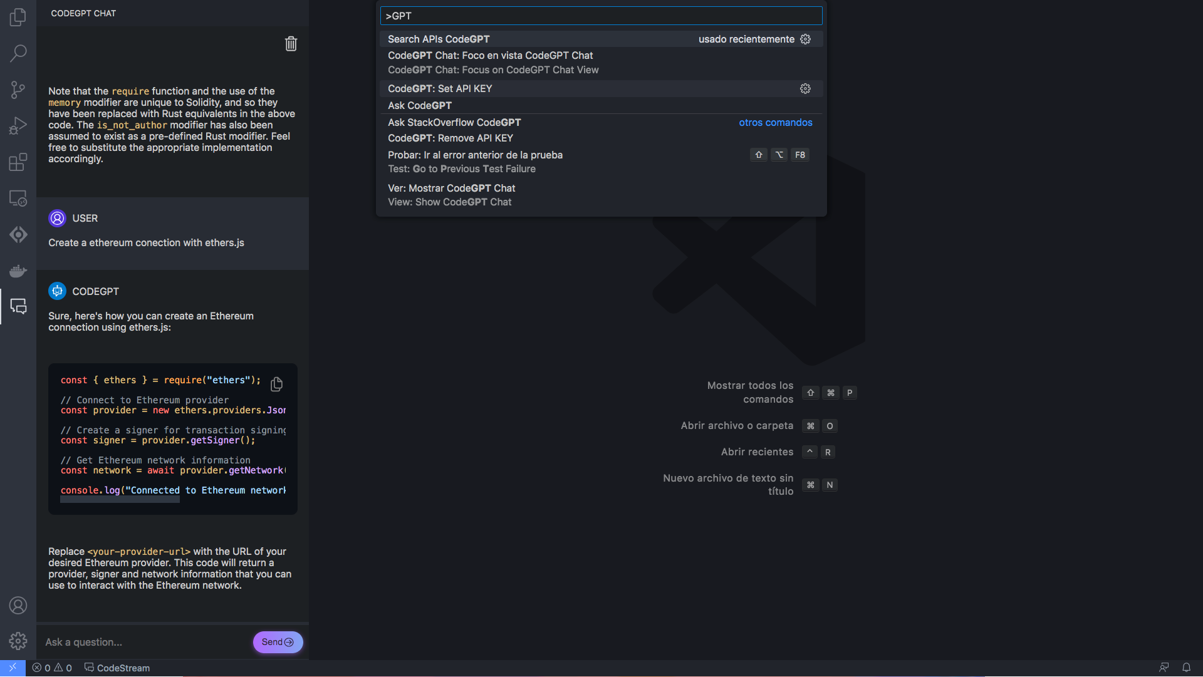This screenshot has width=1203, height=677.
Task: Configure keybinding for Set API KEY
Action: click(805, 88)
